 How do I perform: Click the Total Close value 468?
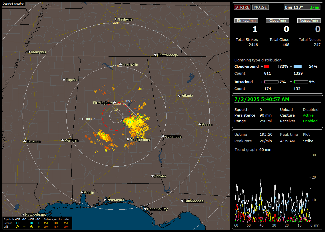coord(286,45)
